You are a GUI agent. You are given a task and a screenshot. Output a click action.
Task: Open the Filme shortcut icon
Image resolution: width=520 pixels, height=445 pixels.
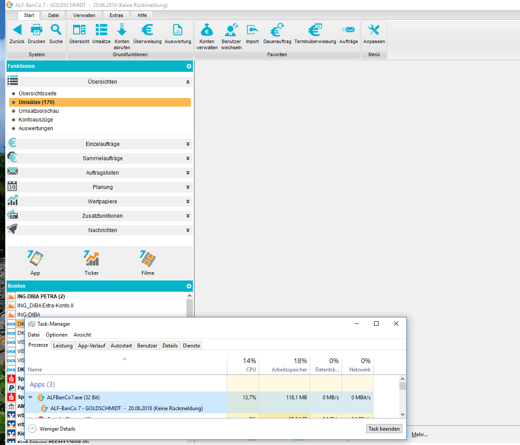coord(148,259)
